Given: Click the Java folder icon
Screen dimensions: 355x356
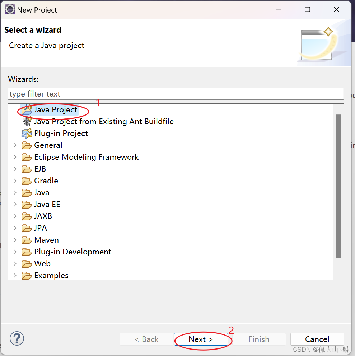Looking at the screenshot, I should 27,192.
